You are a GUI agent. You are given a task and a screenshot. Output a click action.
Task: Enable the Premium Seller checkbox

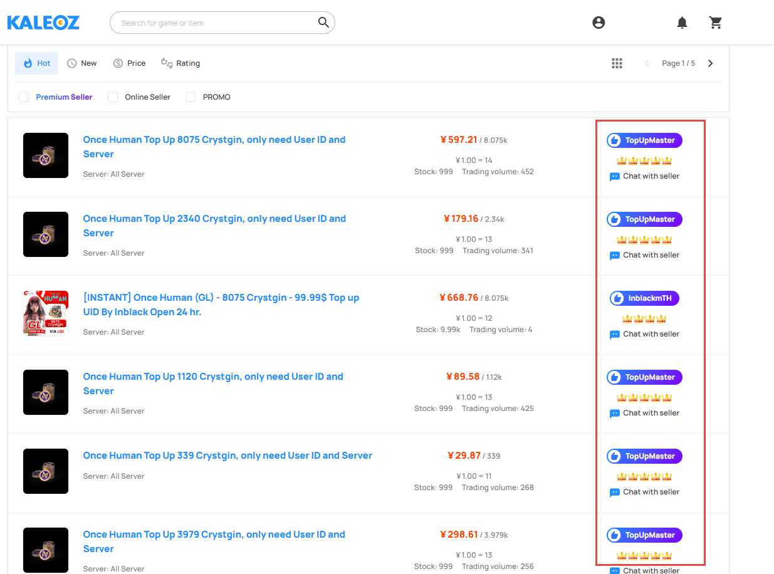click(x=24, y=97)
